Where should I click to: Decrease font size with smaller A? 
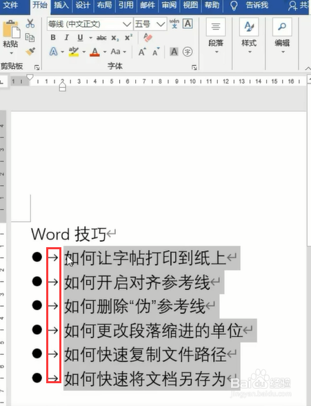coord(156,52)
